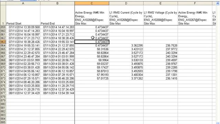
Task: Click the ENG_A10267 Active Energy header cell
Action: click(195, 15)
